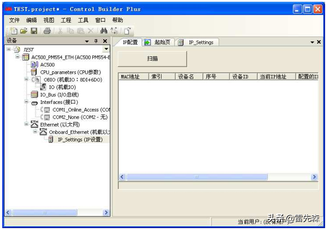Click the AC500 application icon in tree

34,65
